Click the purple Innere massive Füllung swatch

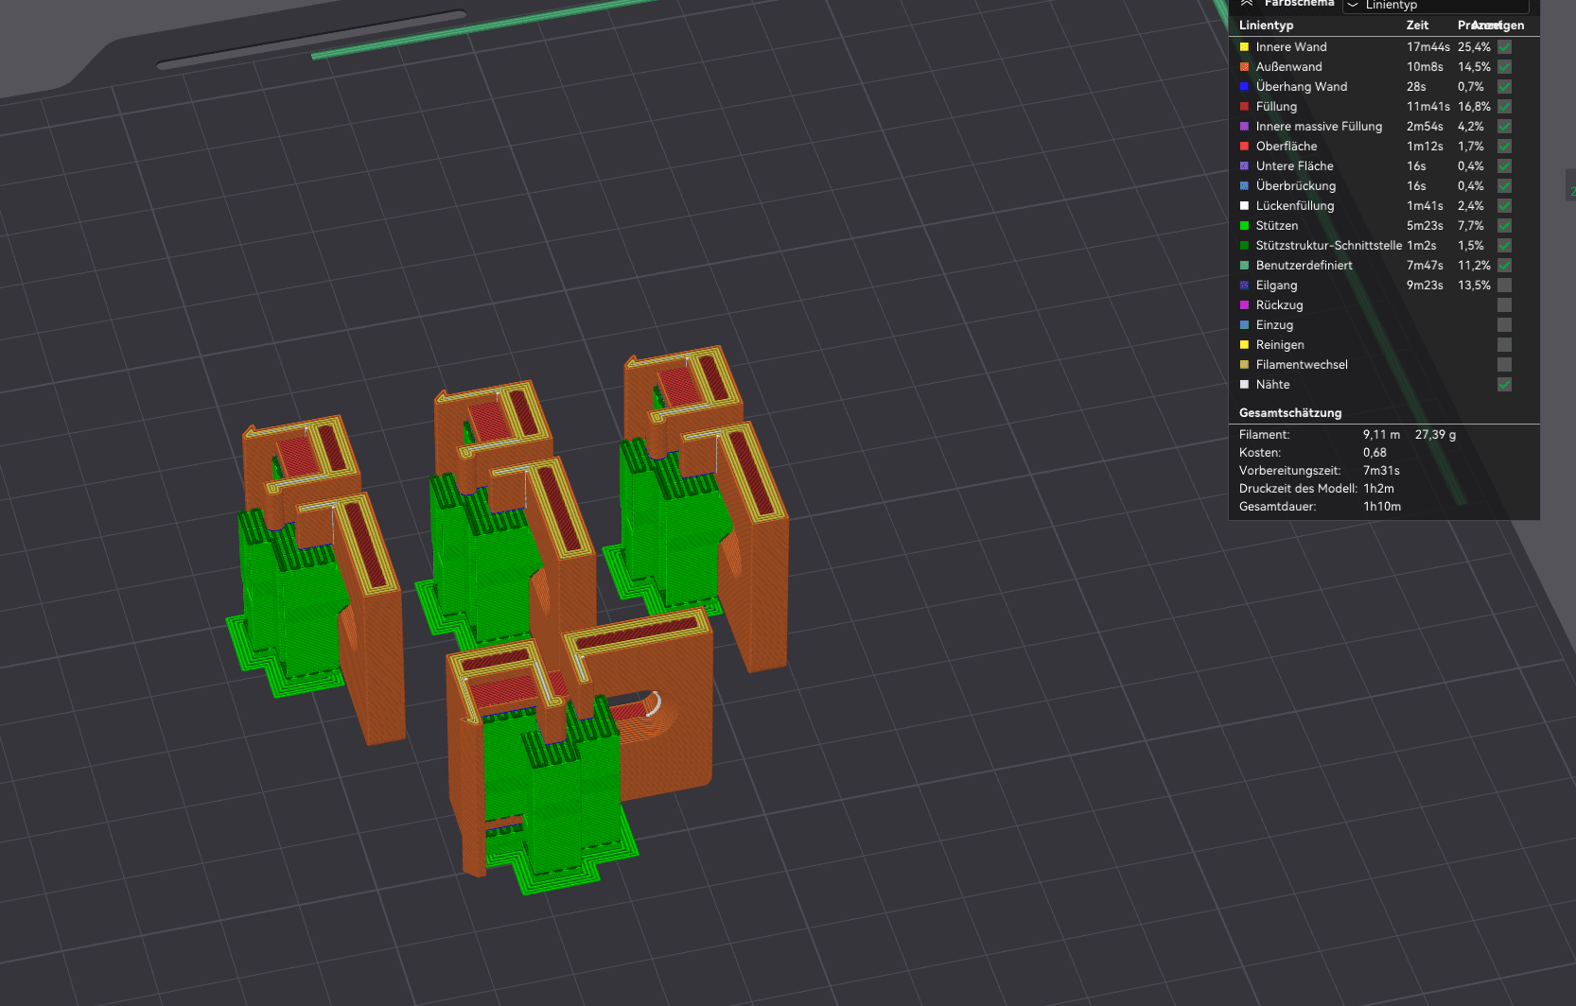pos(1244,126)
